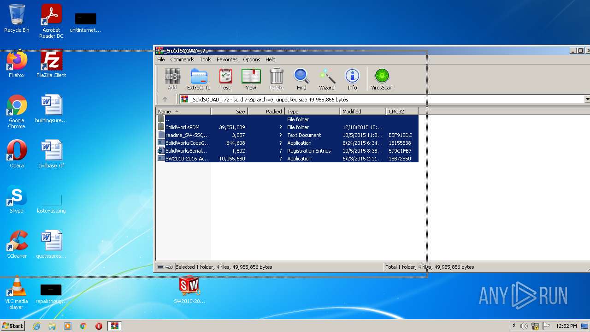Launch FileZilla Client desktop shortcut

click(51, 64)
